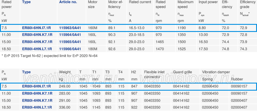Screen dimensions: 257x112
Task: Click the 'Guard grille' column header
Action: tap(182, 72)
